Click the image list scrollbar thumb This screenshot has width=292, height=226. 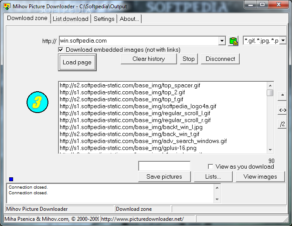270,93
